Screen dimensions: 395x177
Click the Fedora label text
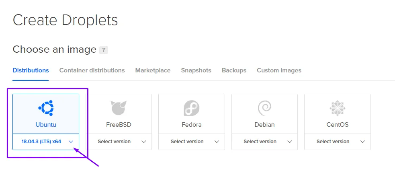[x=191, y=125]
